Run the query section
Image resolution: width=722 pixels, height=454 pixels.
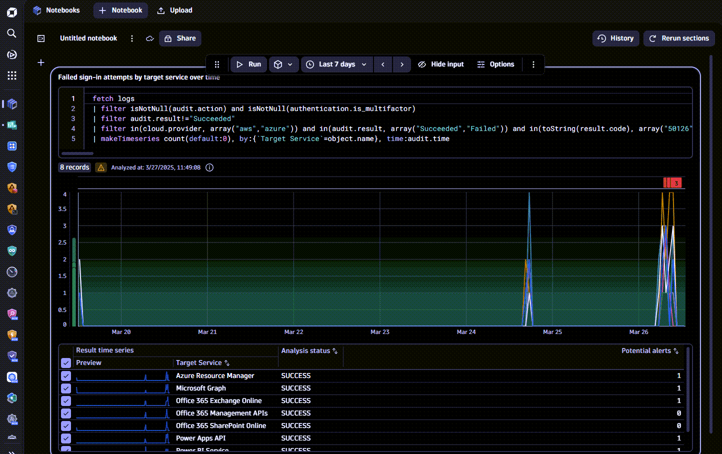click(x=248, y=64)
